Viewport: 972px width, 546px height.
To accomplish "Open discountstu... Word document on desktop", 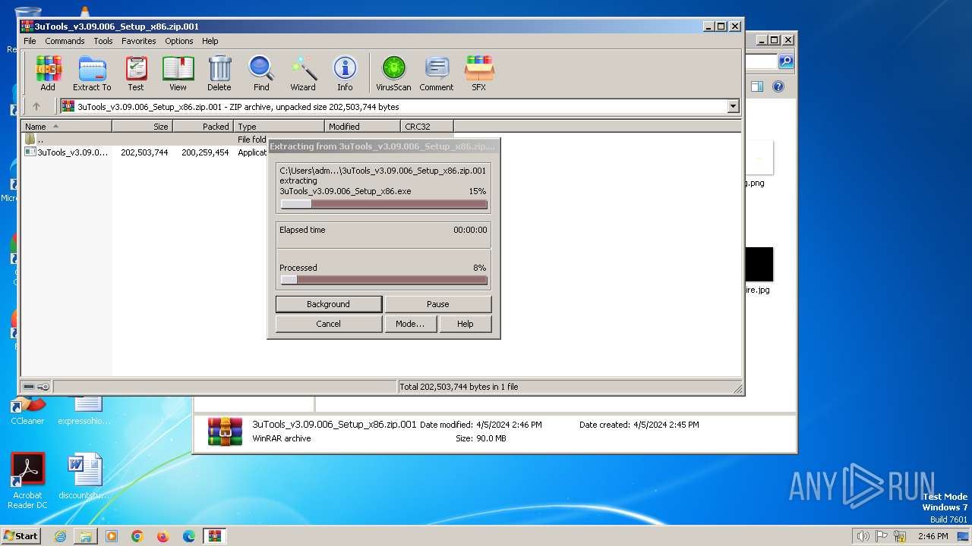I will [x=84, y=478].
